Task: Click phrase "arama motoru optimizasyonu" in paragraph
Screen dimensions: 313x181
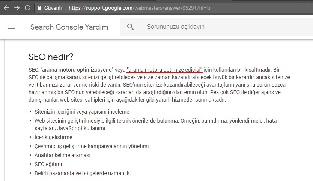Action: point(77,70)
